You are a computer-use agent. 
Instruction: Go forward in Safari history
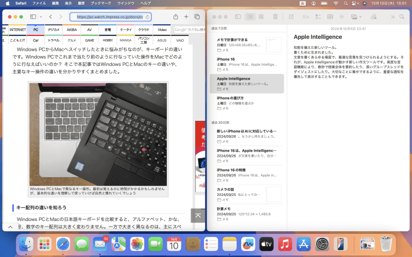(61, 17)
